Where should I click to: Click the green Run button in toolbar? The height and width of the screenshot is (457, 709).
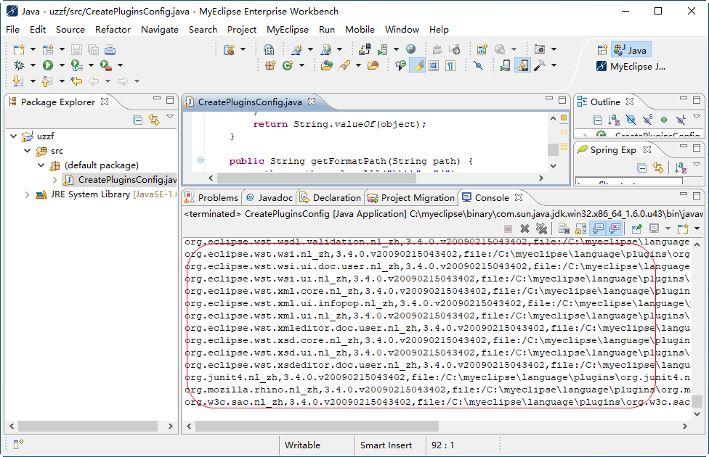(48, 65)
